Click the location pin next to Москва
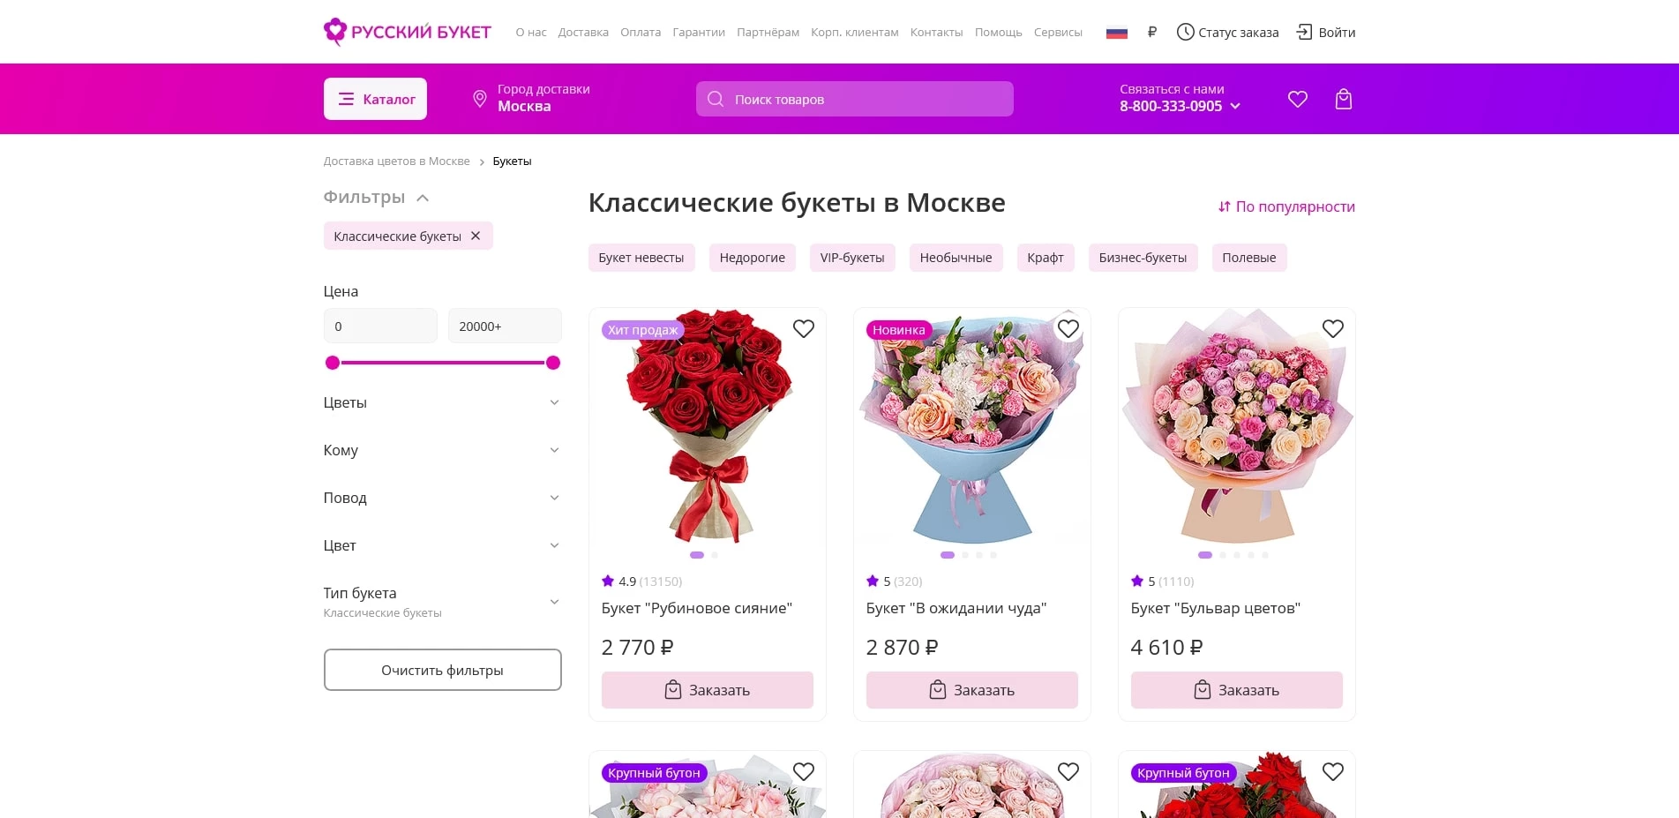The height and width of the screenshot is (818, 1679). [479, 98]
